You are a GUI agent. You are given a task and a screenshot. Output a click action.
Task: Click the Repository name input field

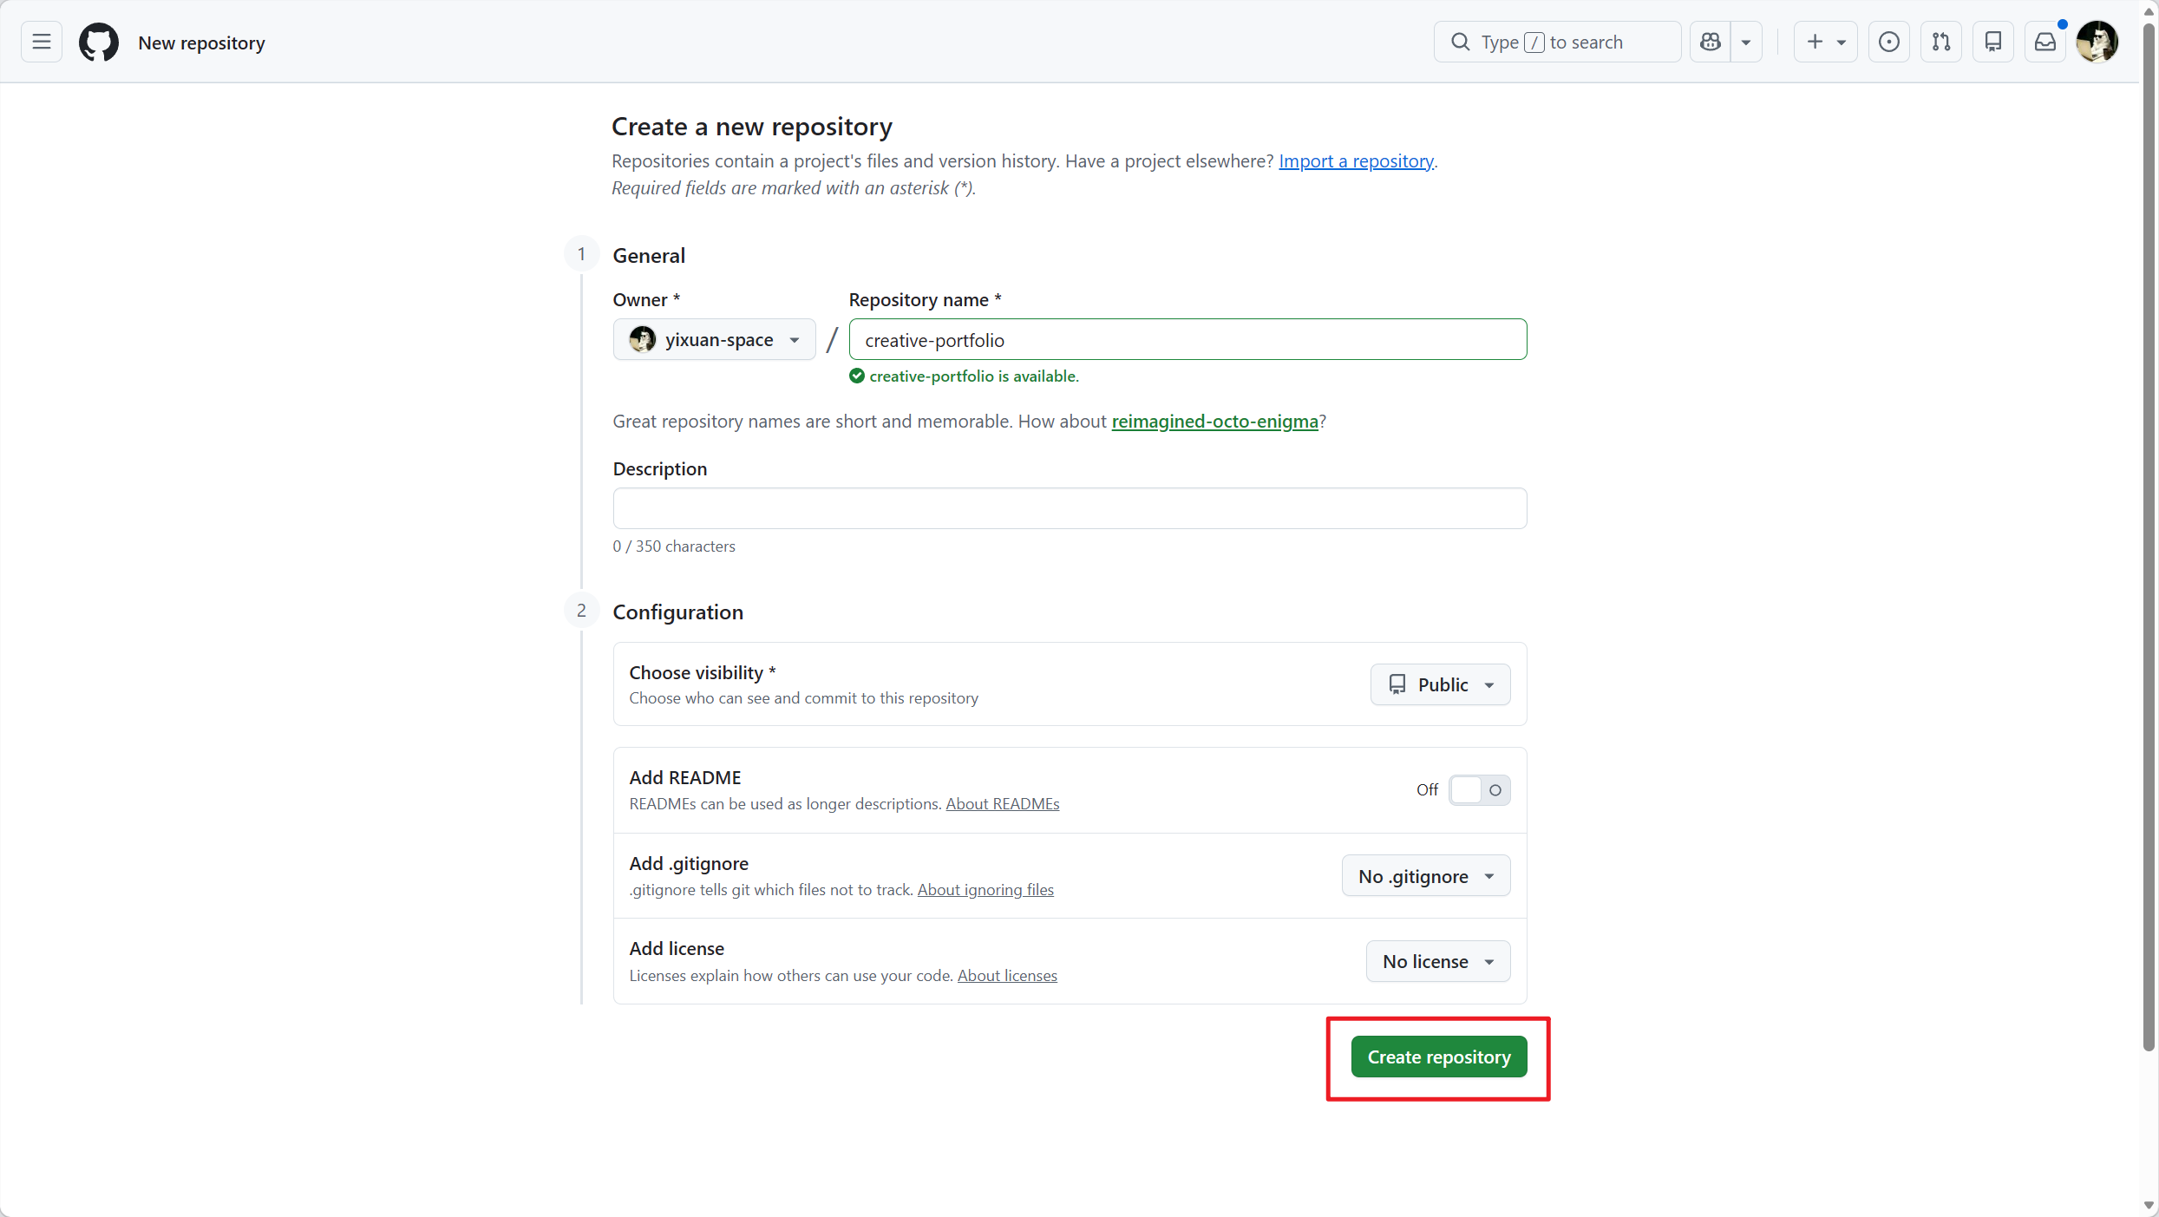[x=1187, y=339]
